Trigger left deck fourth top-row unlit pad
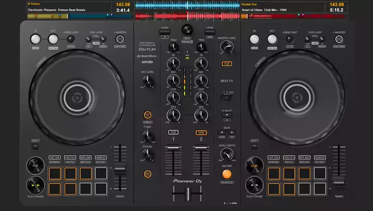Screen dimensions: 373x211 pos(101,173)
